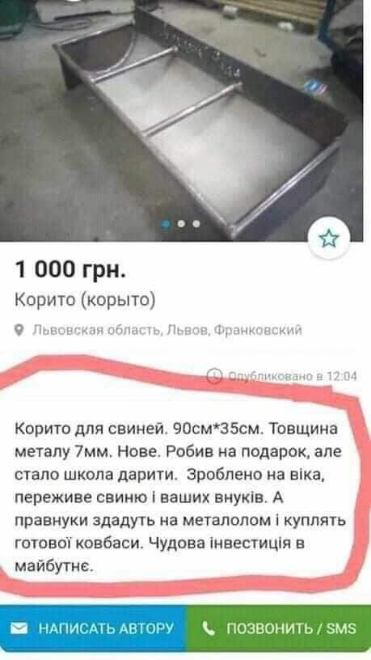
Task: Tap the location pin icon
Action: point(19,330)
